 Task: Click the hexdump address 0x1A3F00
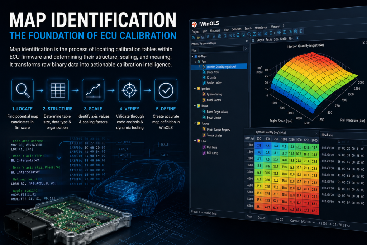click(328, 148)
